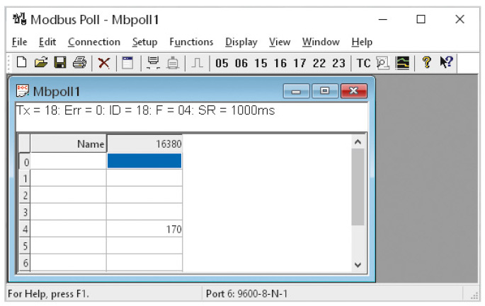This screenshot has height=306, width=485.
Task: Click the scrollbar up arrow
Action: tap(358, 142)
